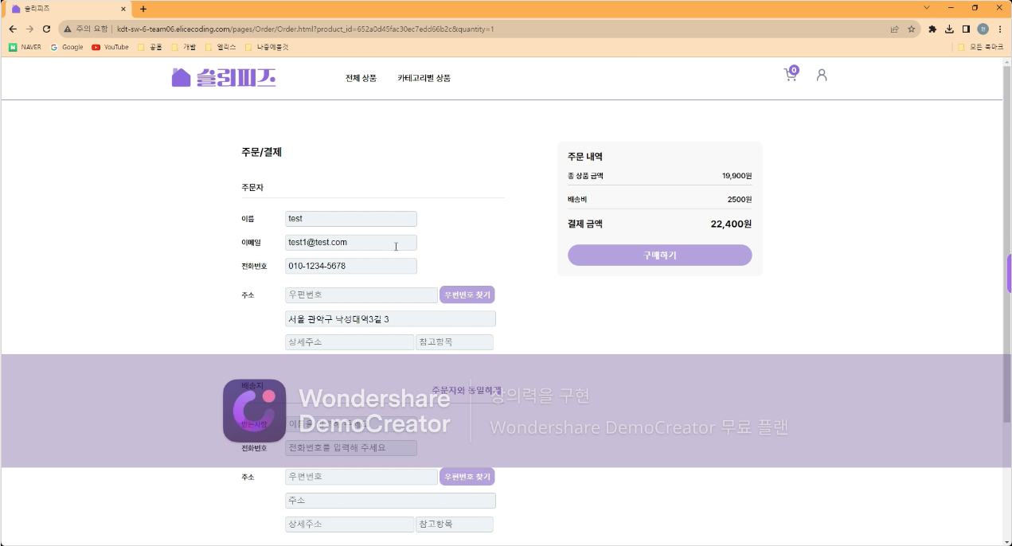1012x546 pixels.
Task: Click the 2500원 shipping fee
Action: click(x=740, y=200)
